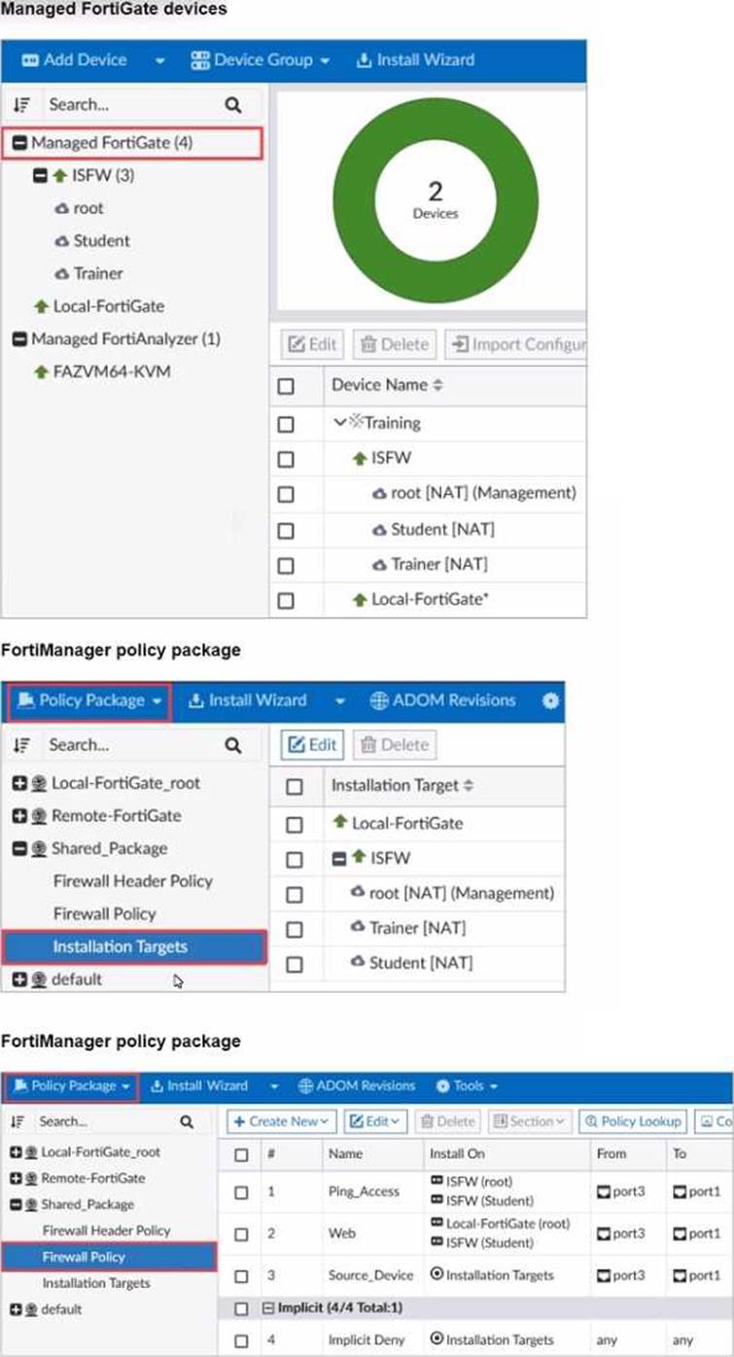Collapse the Training group chevron
734x1357 pixels.
pos(339,423)
